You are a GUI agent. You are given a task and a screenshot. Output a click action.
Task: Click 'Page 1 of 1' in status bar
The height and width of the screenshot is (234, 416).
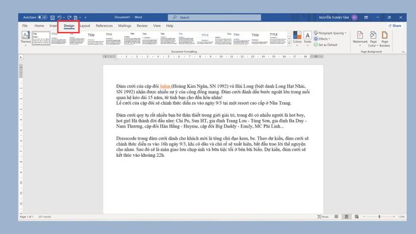(x=27, y=217)
